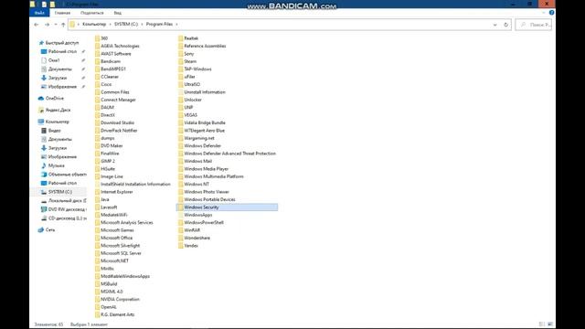585x329 pixels.
Task: Switch to large icons view in the status bar
Action: [x=550, y=324]
